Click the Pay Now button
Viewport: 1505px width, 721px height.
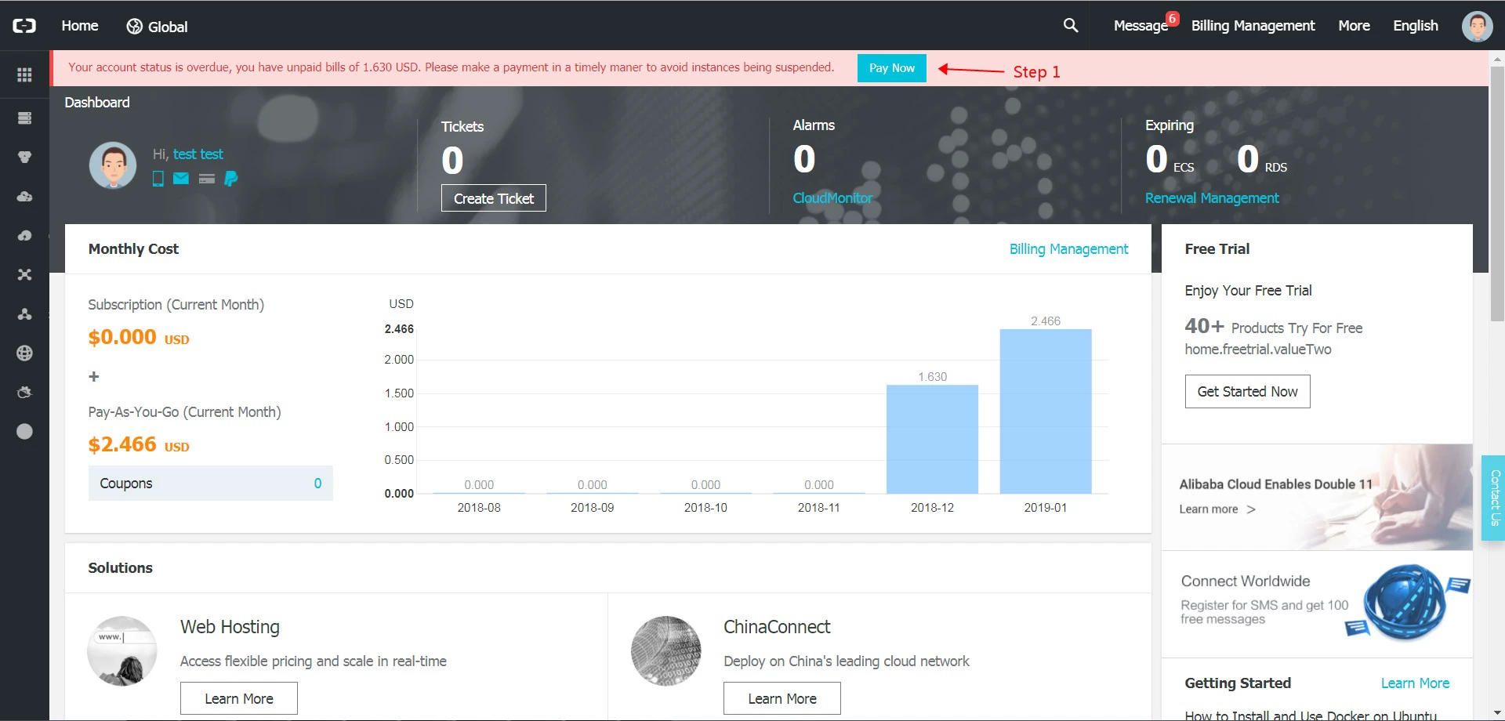[891, 68]
